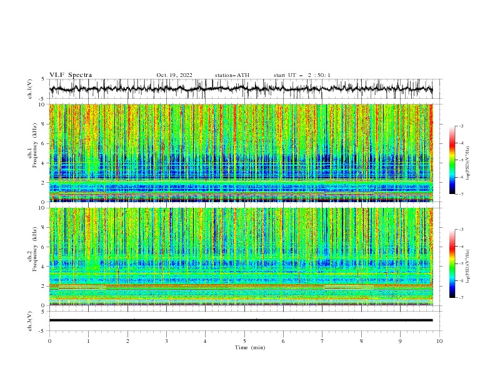Click the time axis tick label '5'
This screenshot has width=495, height=383.
click(244, 341)
